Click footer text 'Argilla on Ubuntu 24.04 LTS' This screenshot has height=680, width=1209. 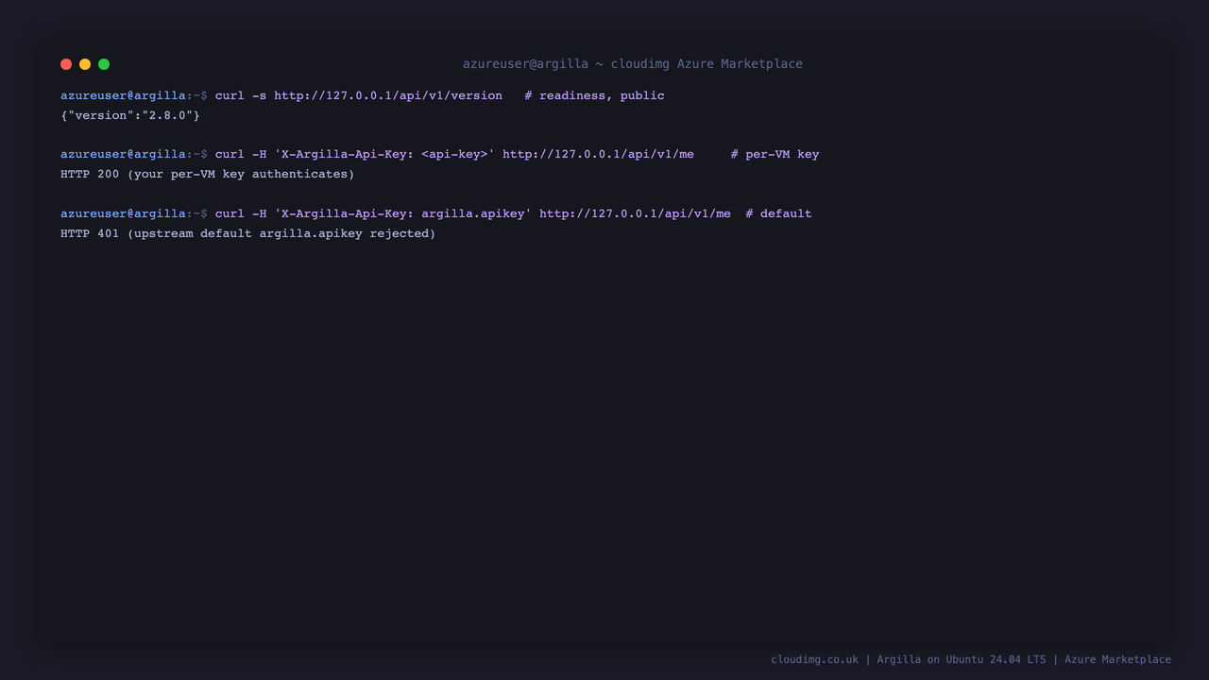tap(962, 659)
